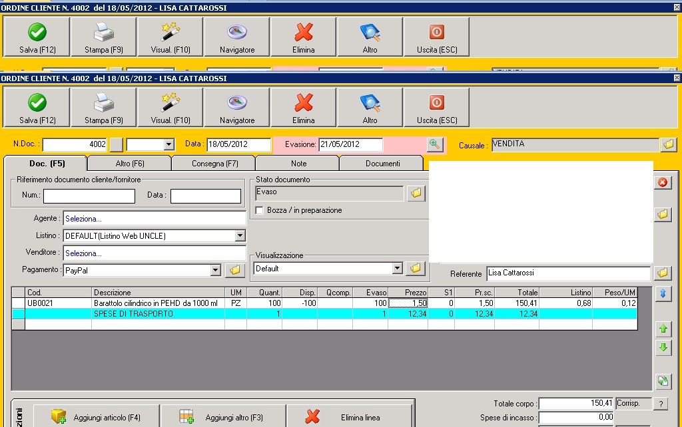
Task: Expand the Visualizzazione Default dropdown
Action: pyautogui.click(x=398, y=268)
